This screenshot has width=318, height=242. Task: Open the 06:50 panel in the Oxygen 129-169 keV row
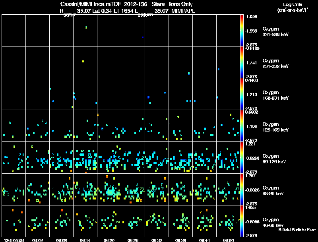tap(228, 126)
